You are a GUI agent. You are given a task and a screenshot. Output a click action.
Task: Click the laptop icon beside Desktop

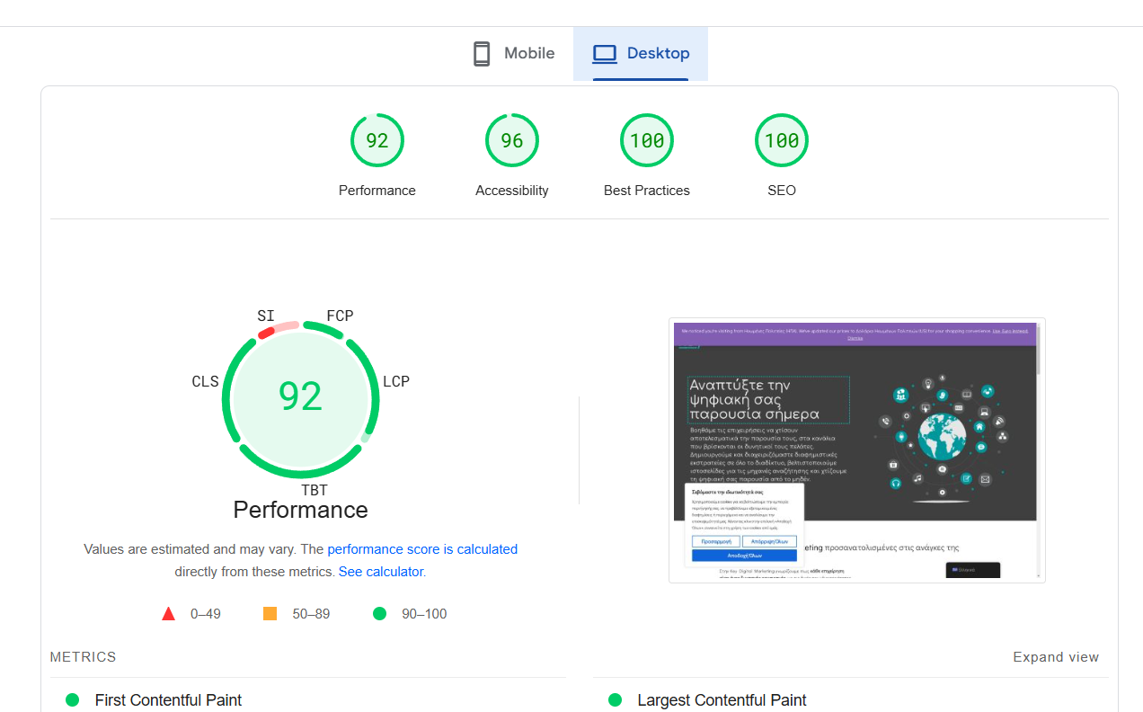[605, 54]
